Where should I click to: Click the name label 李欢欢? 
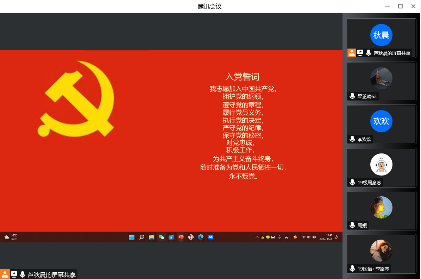[x=364, y=139]
